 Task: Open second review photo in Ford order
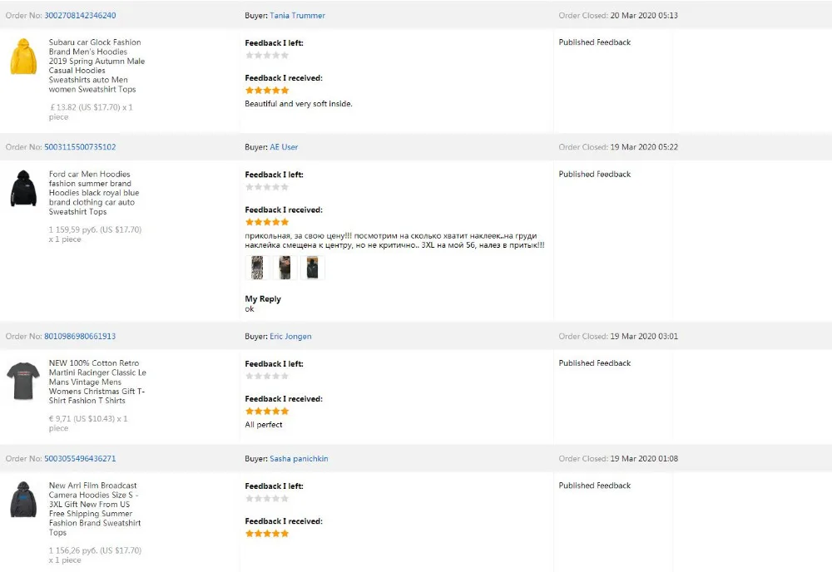[x=285, y=268]
